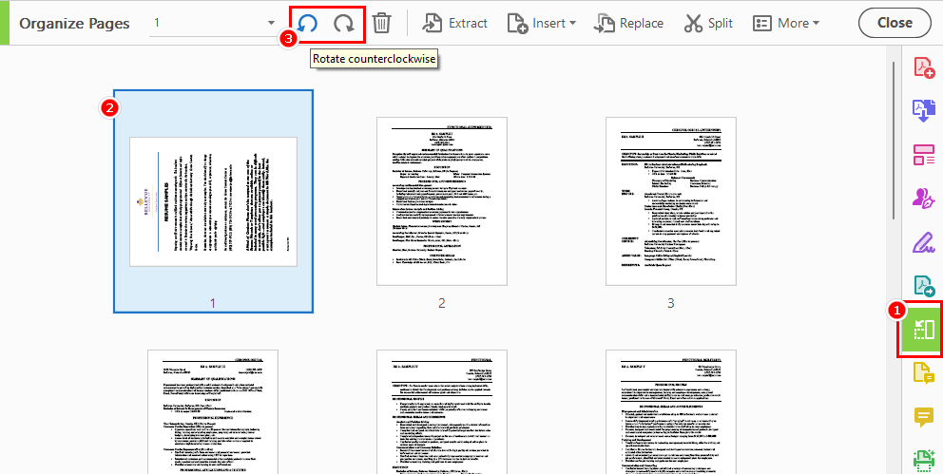This screenshot has height=474, width=943.
Task: Open the Send file tool in sidebar
Action: (923, 285)
